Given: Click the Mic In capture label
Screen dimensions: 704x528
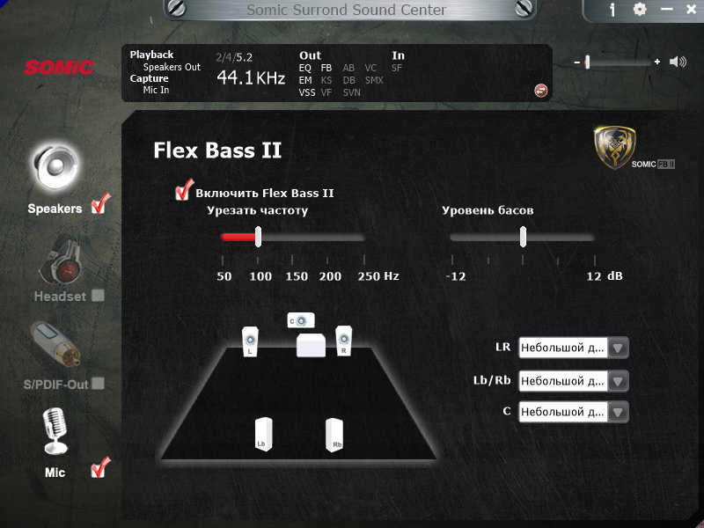Looking at the screenshot, I should [x=156, y=90].
